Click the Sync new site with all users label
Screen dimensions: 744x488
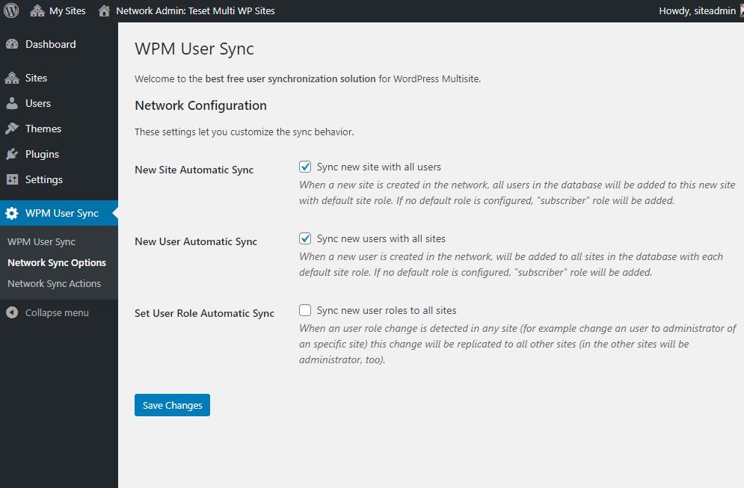point(378,167)
